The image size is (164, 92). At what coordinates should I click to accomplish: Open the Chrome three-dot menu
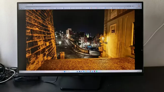(141, 6)
